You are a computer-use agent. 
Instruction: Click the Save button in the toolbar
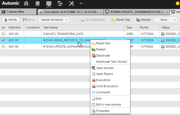pos(29,20)
